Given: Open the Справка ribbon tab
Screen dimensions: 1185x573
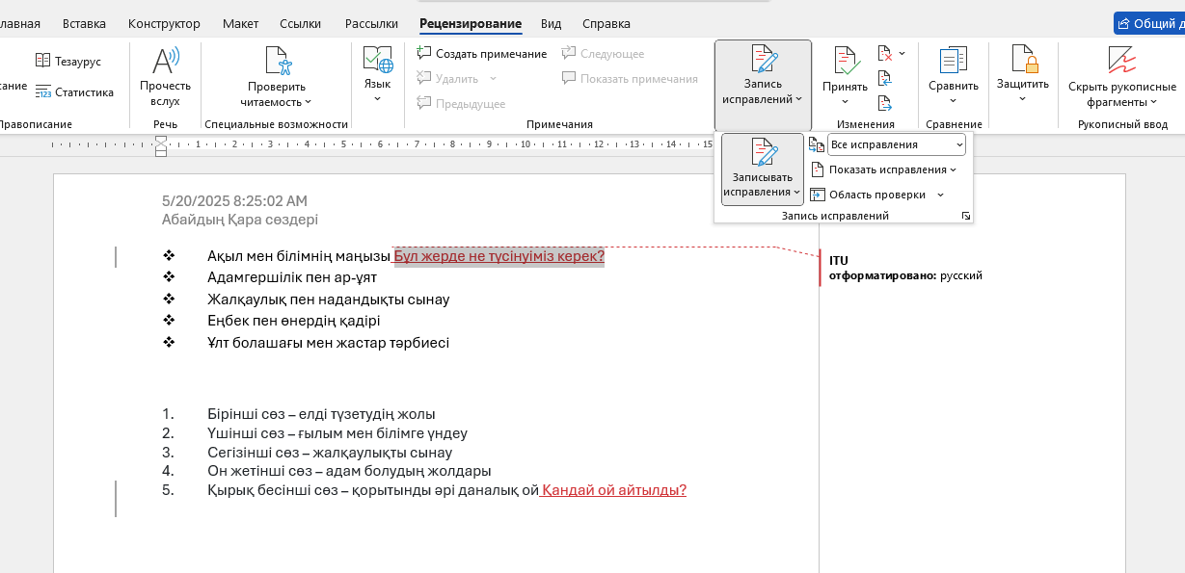Looking at the screenshot, I should [x=606, y=23].
